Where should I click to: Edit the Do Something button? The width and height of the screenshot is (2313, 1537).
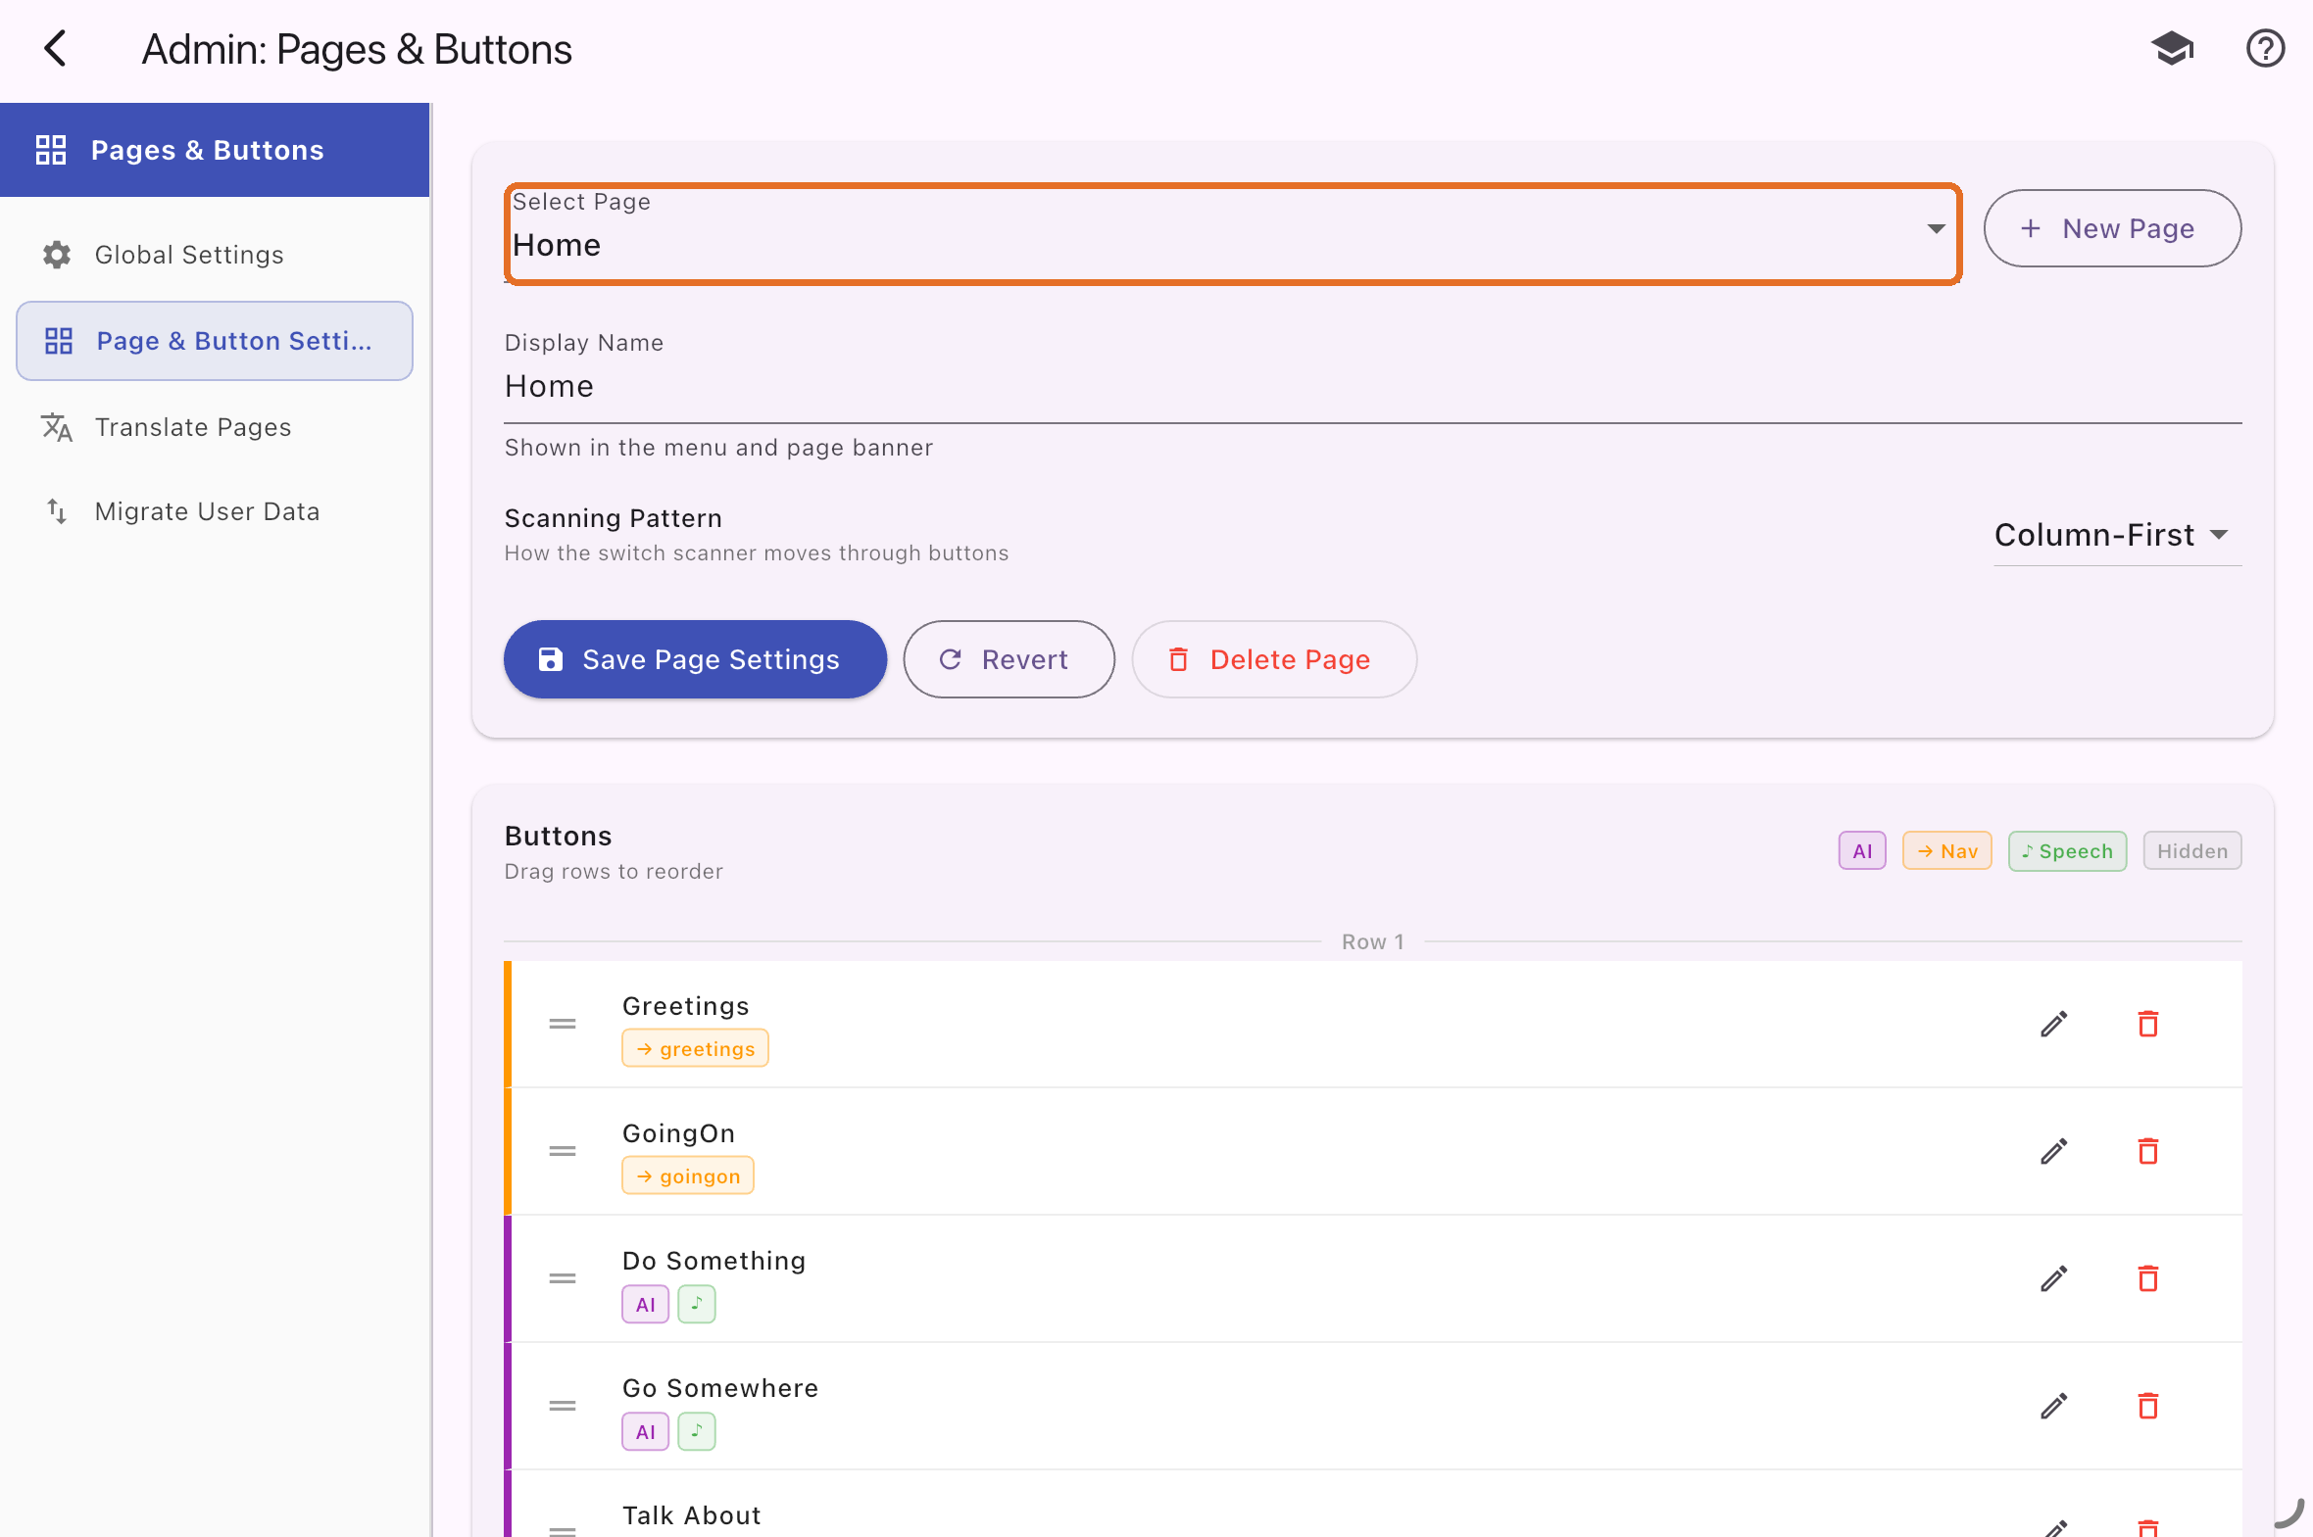click(x=2054, y=1279)
